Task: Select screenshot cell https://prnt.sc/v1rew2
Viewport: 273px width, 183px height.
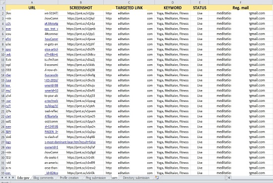Action: (80, 168)
